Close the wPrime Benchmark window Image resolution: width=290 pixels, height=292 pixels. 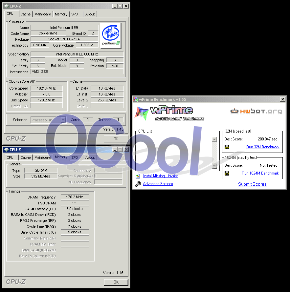283,99
